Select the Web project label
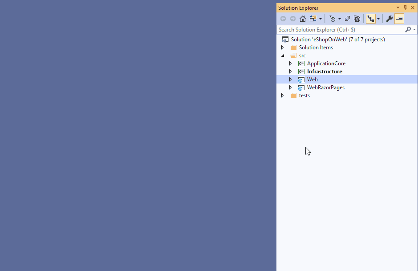The image size is (418, 271). point(312,80)
